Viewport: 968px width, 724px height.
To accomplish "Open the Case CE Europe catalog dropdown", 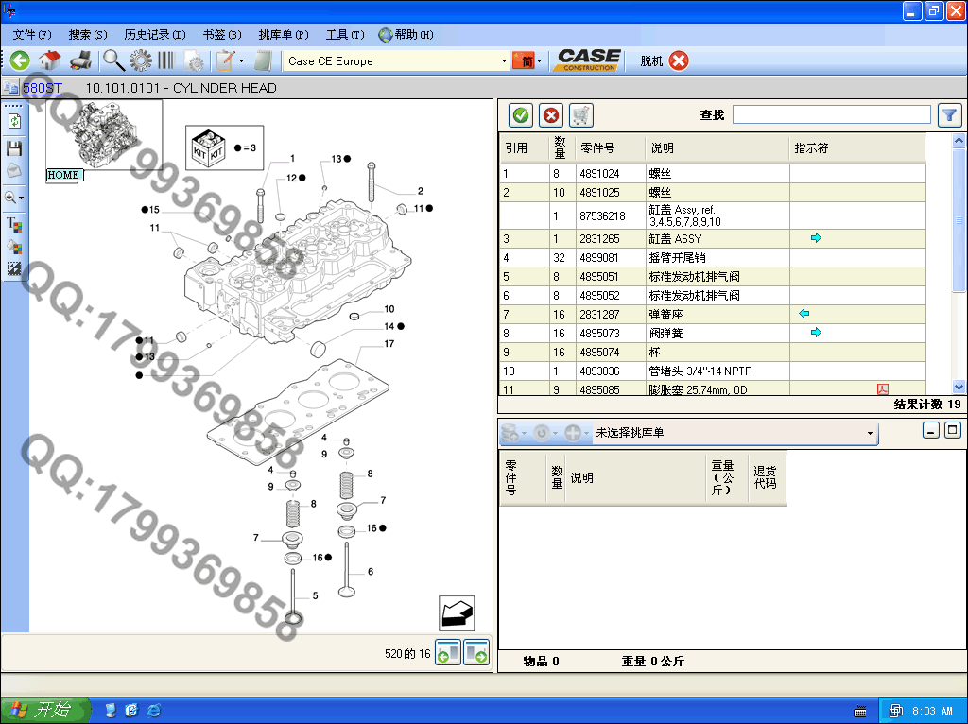I will 504,61.
